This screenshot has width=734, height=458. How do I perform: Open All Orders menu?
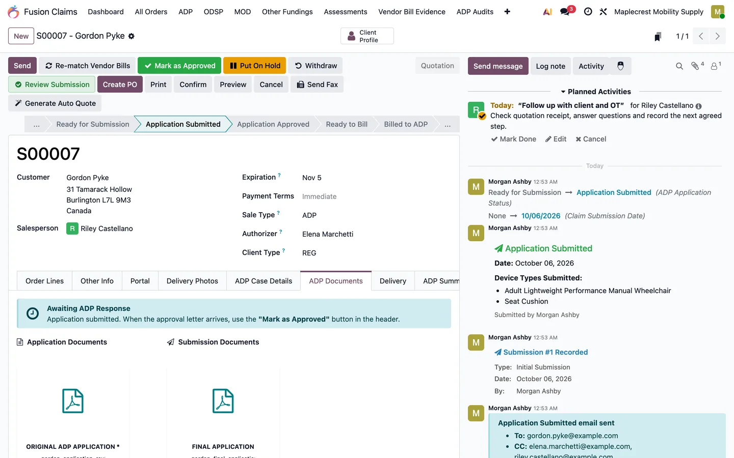point(151,12)
